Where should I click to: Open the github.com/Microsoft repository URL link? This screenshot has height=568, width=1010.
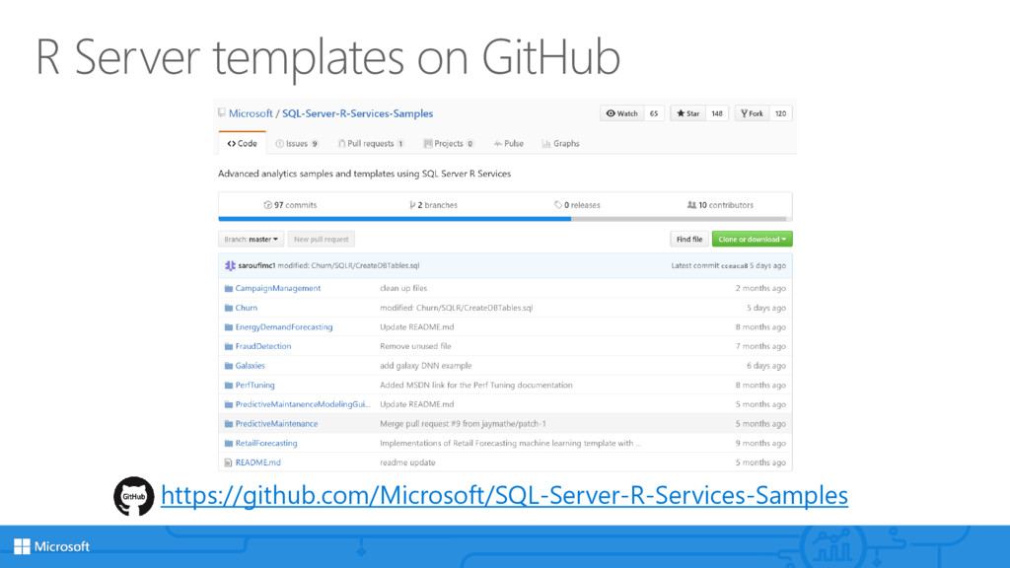click(x=504, y=495)
